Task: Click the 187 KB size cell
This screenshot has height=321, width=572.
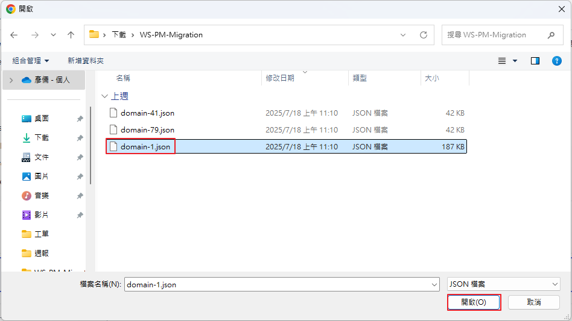Action: (x=453, y=147)
